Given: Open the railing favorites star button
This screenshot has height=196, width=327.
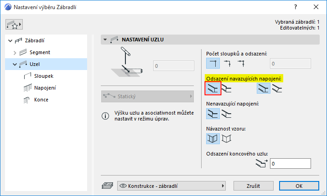Looking at the screenshot, I should pos(15,24).
